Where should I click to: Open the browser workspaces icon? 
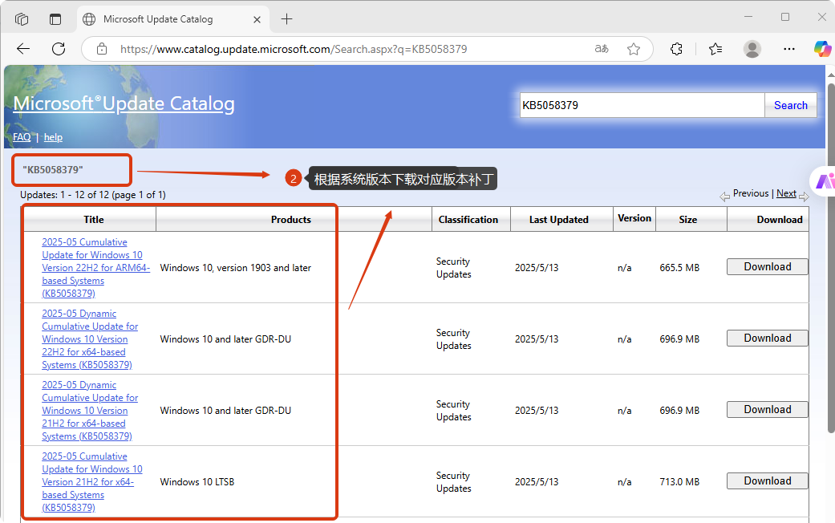coord(22,19)
